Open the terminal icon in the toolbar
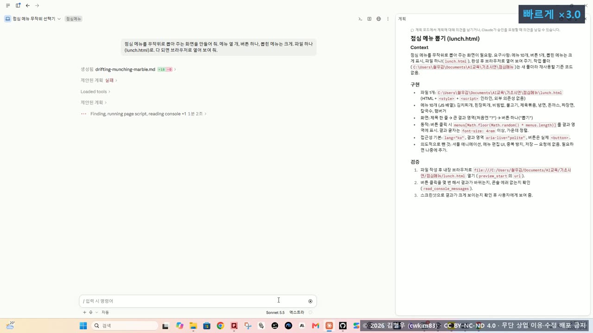 pyautogui.click(x=360, y=19)
